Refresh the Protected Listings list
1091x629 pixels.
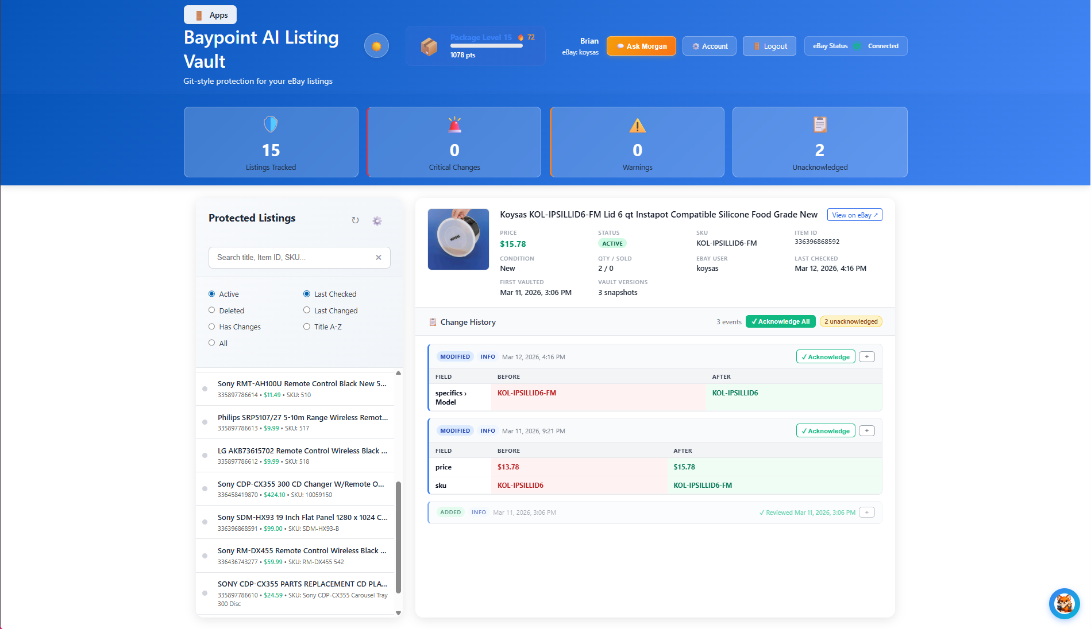355,220
